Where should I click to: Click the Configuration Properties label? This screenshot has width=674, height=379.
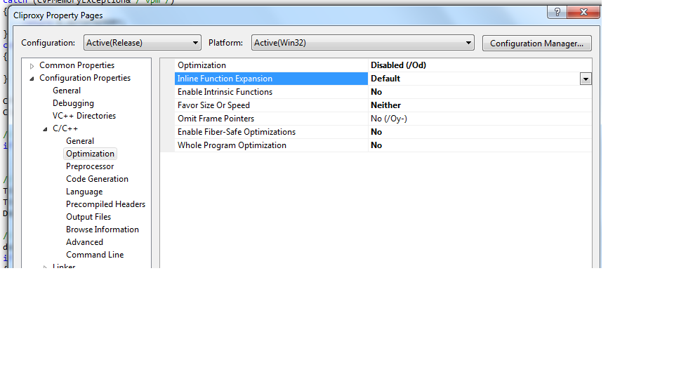tap(85, 78)
